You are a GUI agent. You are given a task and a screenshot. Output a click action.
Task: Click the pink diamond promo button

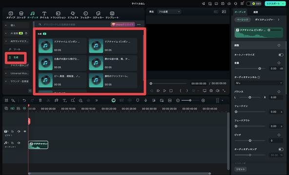click(x=123, y=24)
